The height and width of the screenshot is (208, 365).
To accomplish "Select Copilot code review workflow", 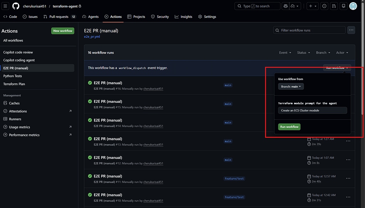I will [37, 52].
